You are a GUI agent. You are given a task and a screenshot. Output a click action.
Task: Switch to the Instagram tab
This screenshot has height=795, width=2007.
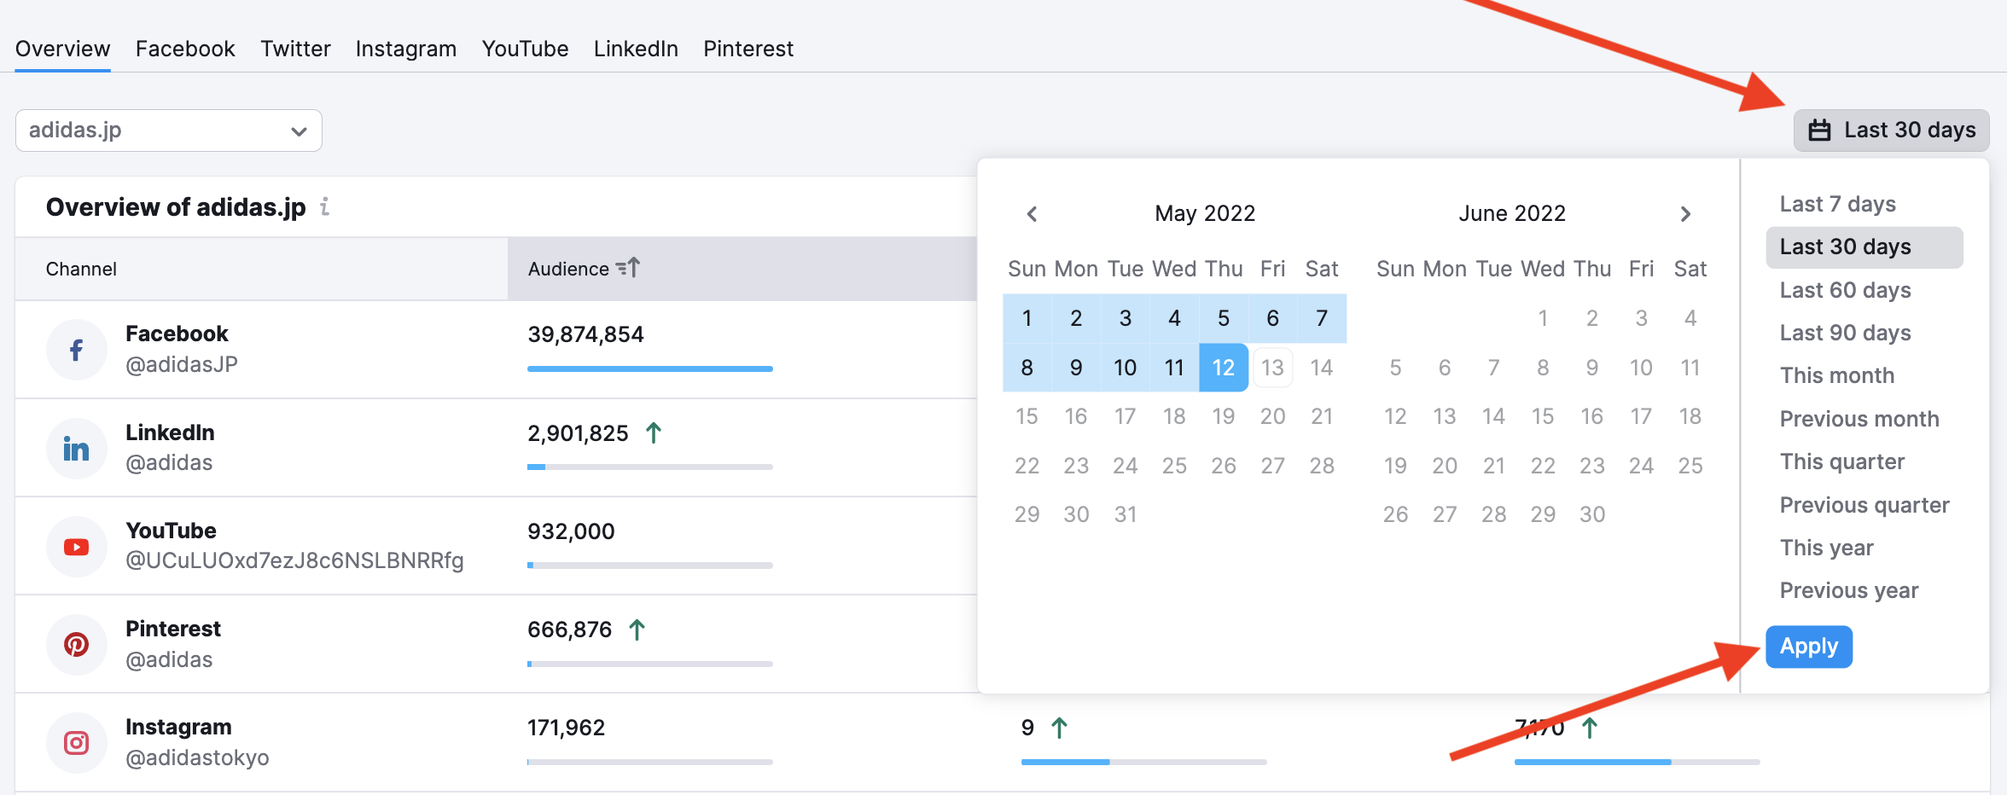coord(406,49)
